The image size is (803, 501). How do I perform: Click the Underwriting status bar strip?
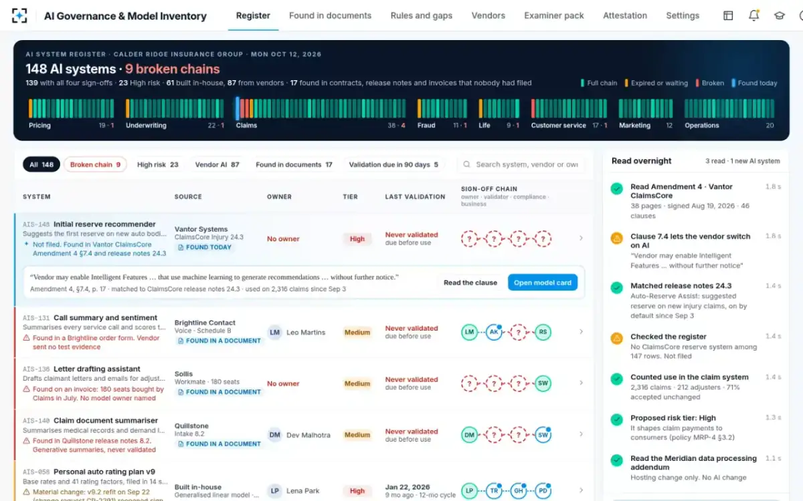point(175,109)
